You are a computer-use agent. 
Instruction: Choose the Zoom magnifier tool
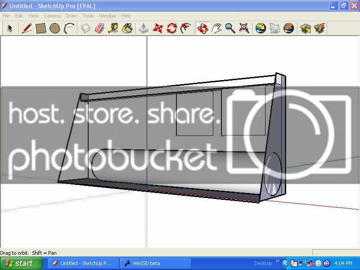230,28
